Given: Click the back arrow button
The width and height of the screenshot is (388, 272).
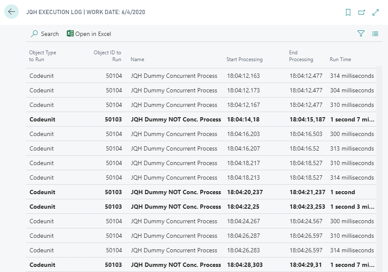Looking at the screenshot, I should [12, 12].
